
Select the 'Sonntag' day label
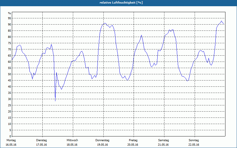(194, 140)
